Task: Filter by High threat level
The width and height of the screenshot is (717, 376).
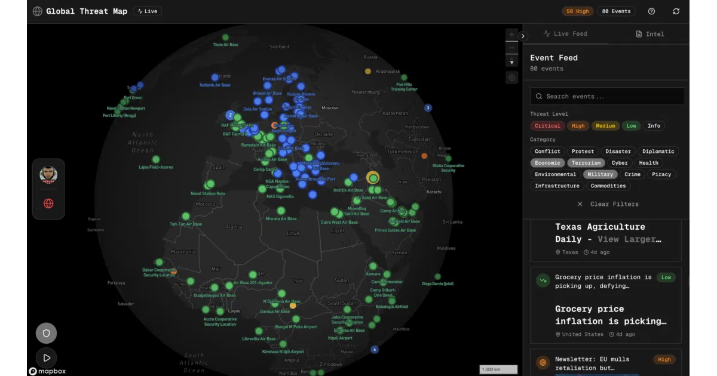Action: (578, 126)
